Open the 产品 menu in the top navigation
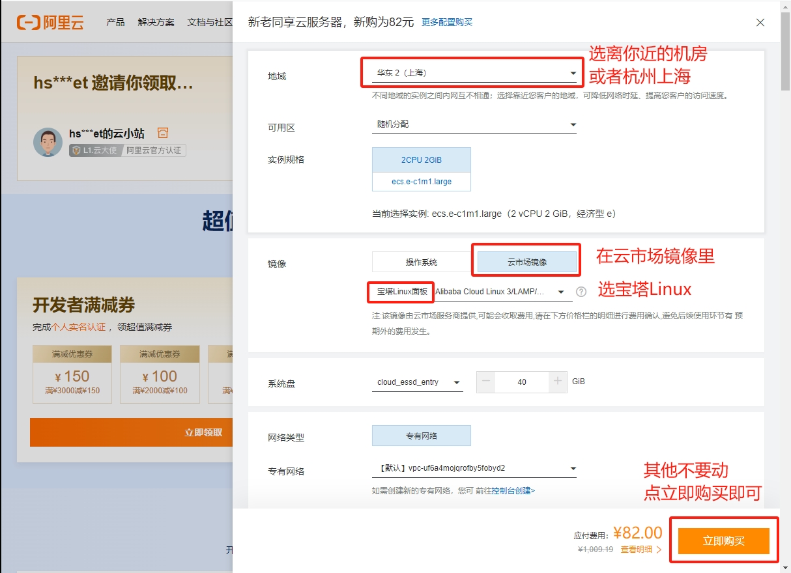791x573 pixels. 115,21
